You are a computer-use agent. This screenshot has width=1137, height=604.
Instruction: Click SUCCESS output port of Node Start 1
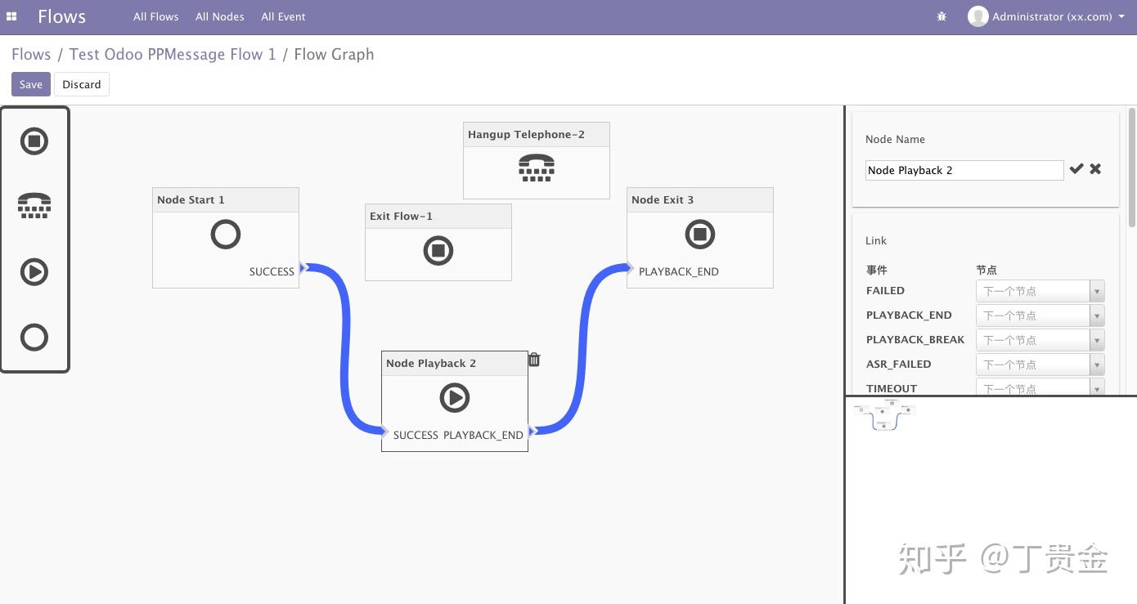click(x=303, y=267)
